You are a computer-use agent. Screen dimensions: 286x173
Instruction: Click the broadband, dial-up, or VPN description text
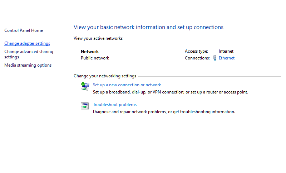[171, 92]
